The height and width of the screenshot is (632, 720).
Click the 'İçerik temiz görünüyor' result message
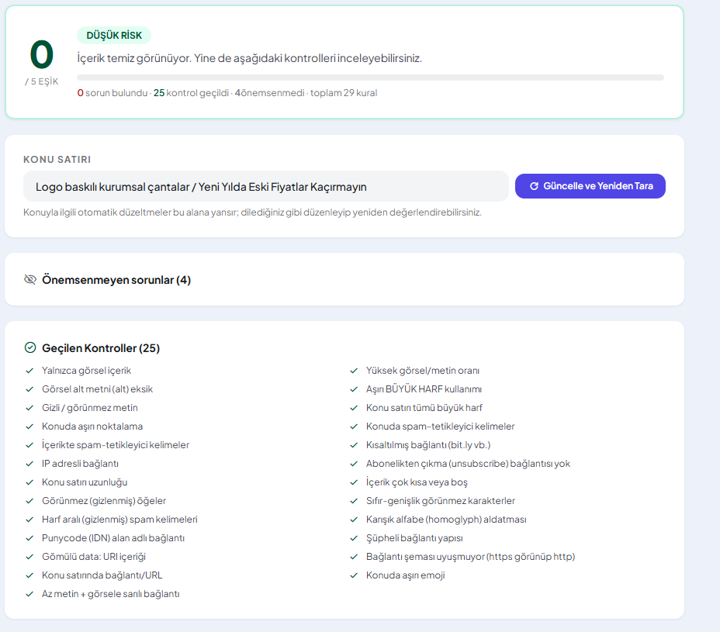click(249, 58)
